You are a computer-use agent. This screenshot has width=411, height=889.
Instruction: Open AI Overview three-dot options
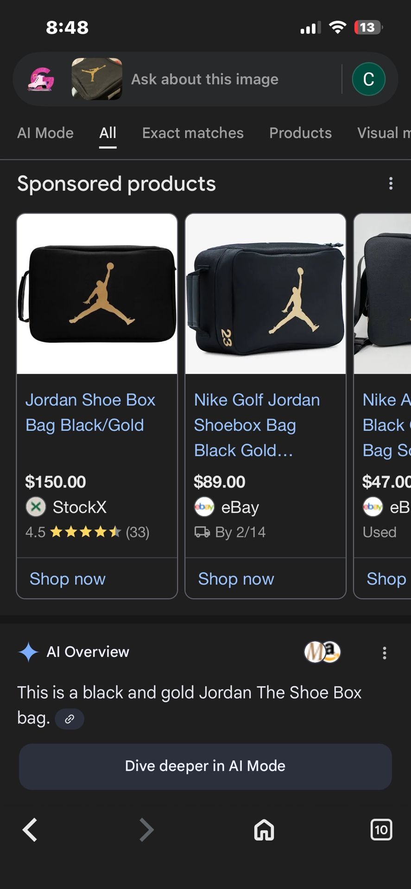pos(384,653)
